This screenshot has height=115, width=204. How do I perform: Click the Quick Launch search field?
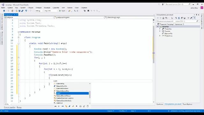[178, 4]
